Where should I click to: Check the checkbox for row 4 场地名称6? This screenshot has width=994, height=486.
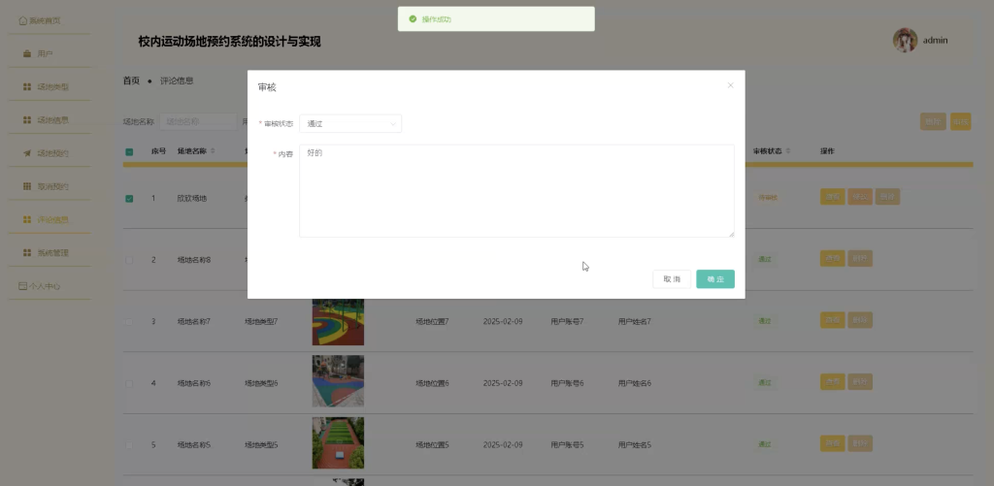point(129,383)
